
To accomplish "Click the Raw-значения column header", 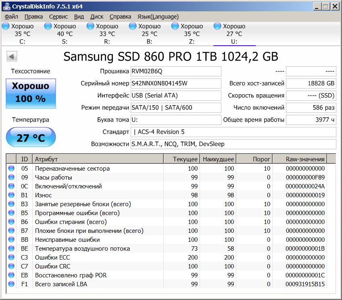I will coord(300,159).
